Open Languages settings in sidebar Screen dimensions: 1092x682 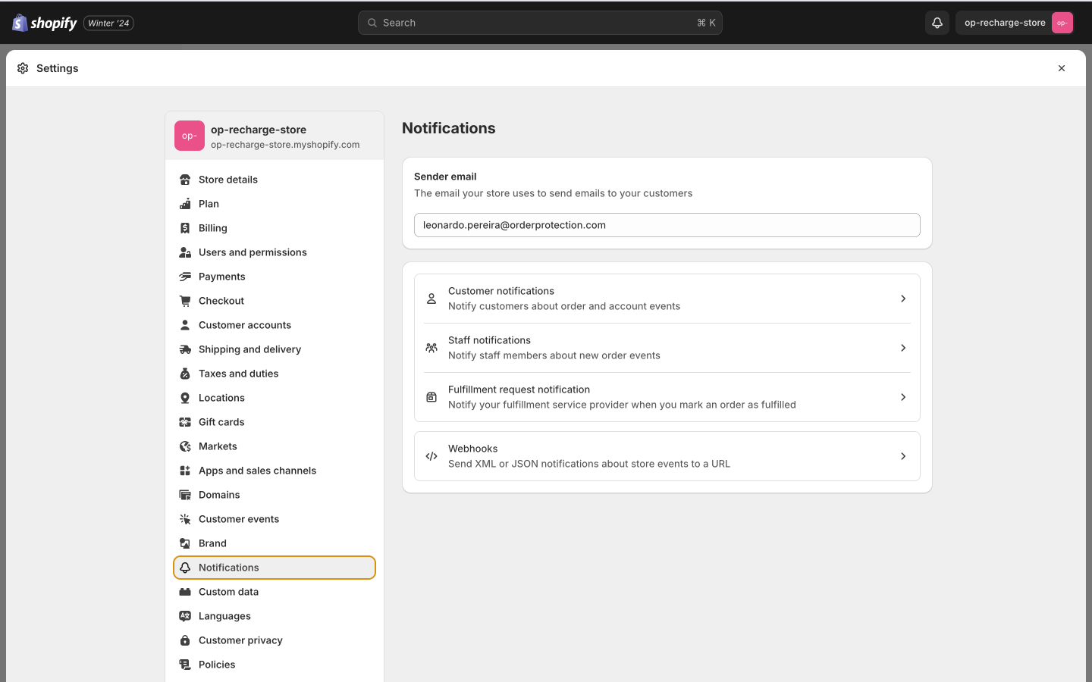point(275,616)
